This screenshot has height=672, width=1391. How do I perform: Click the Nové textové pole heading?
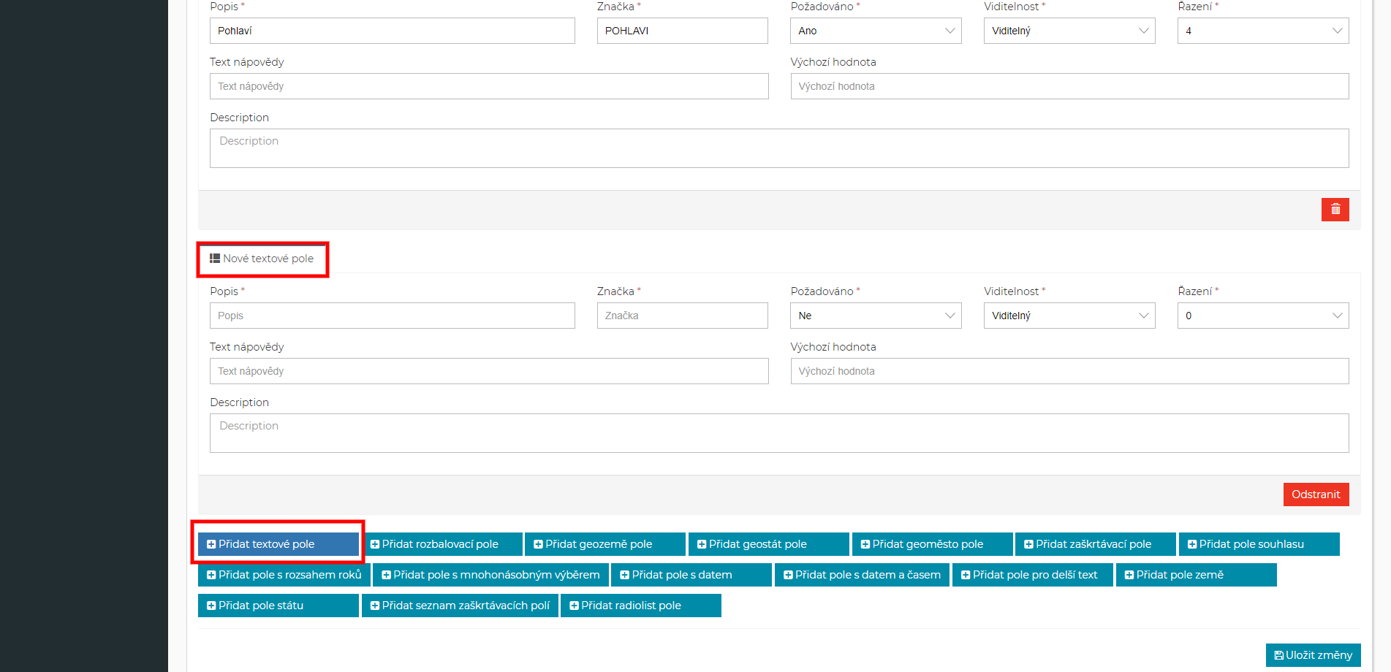click(268, 259)
